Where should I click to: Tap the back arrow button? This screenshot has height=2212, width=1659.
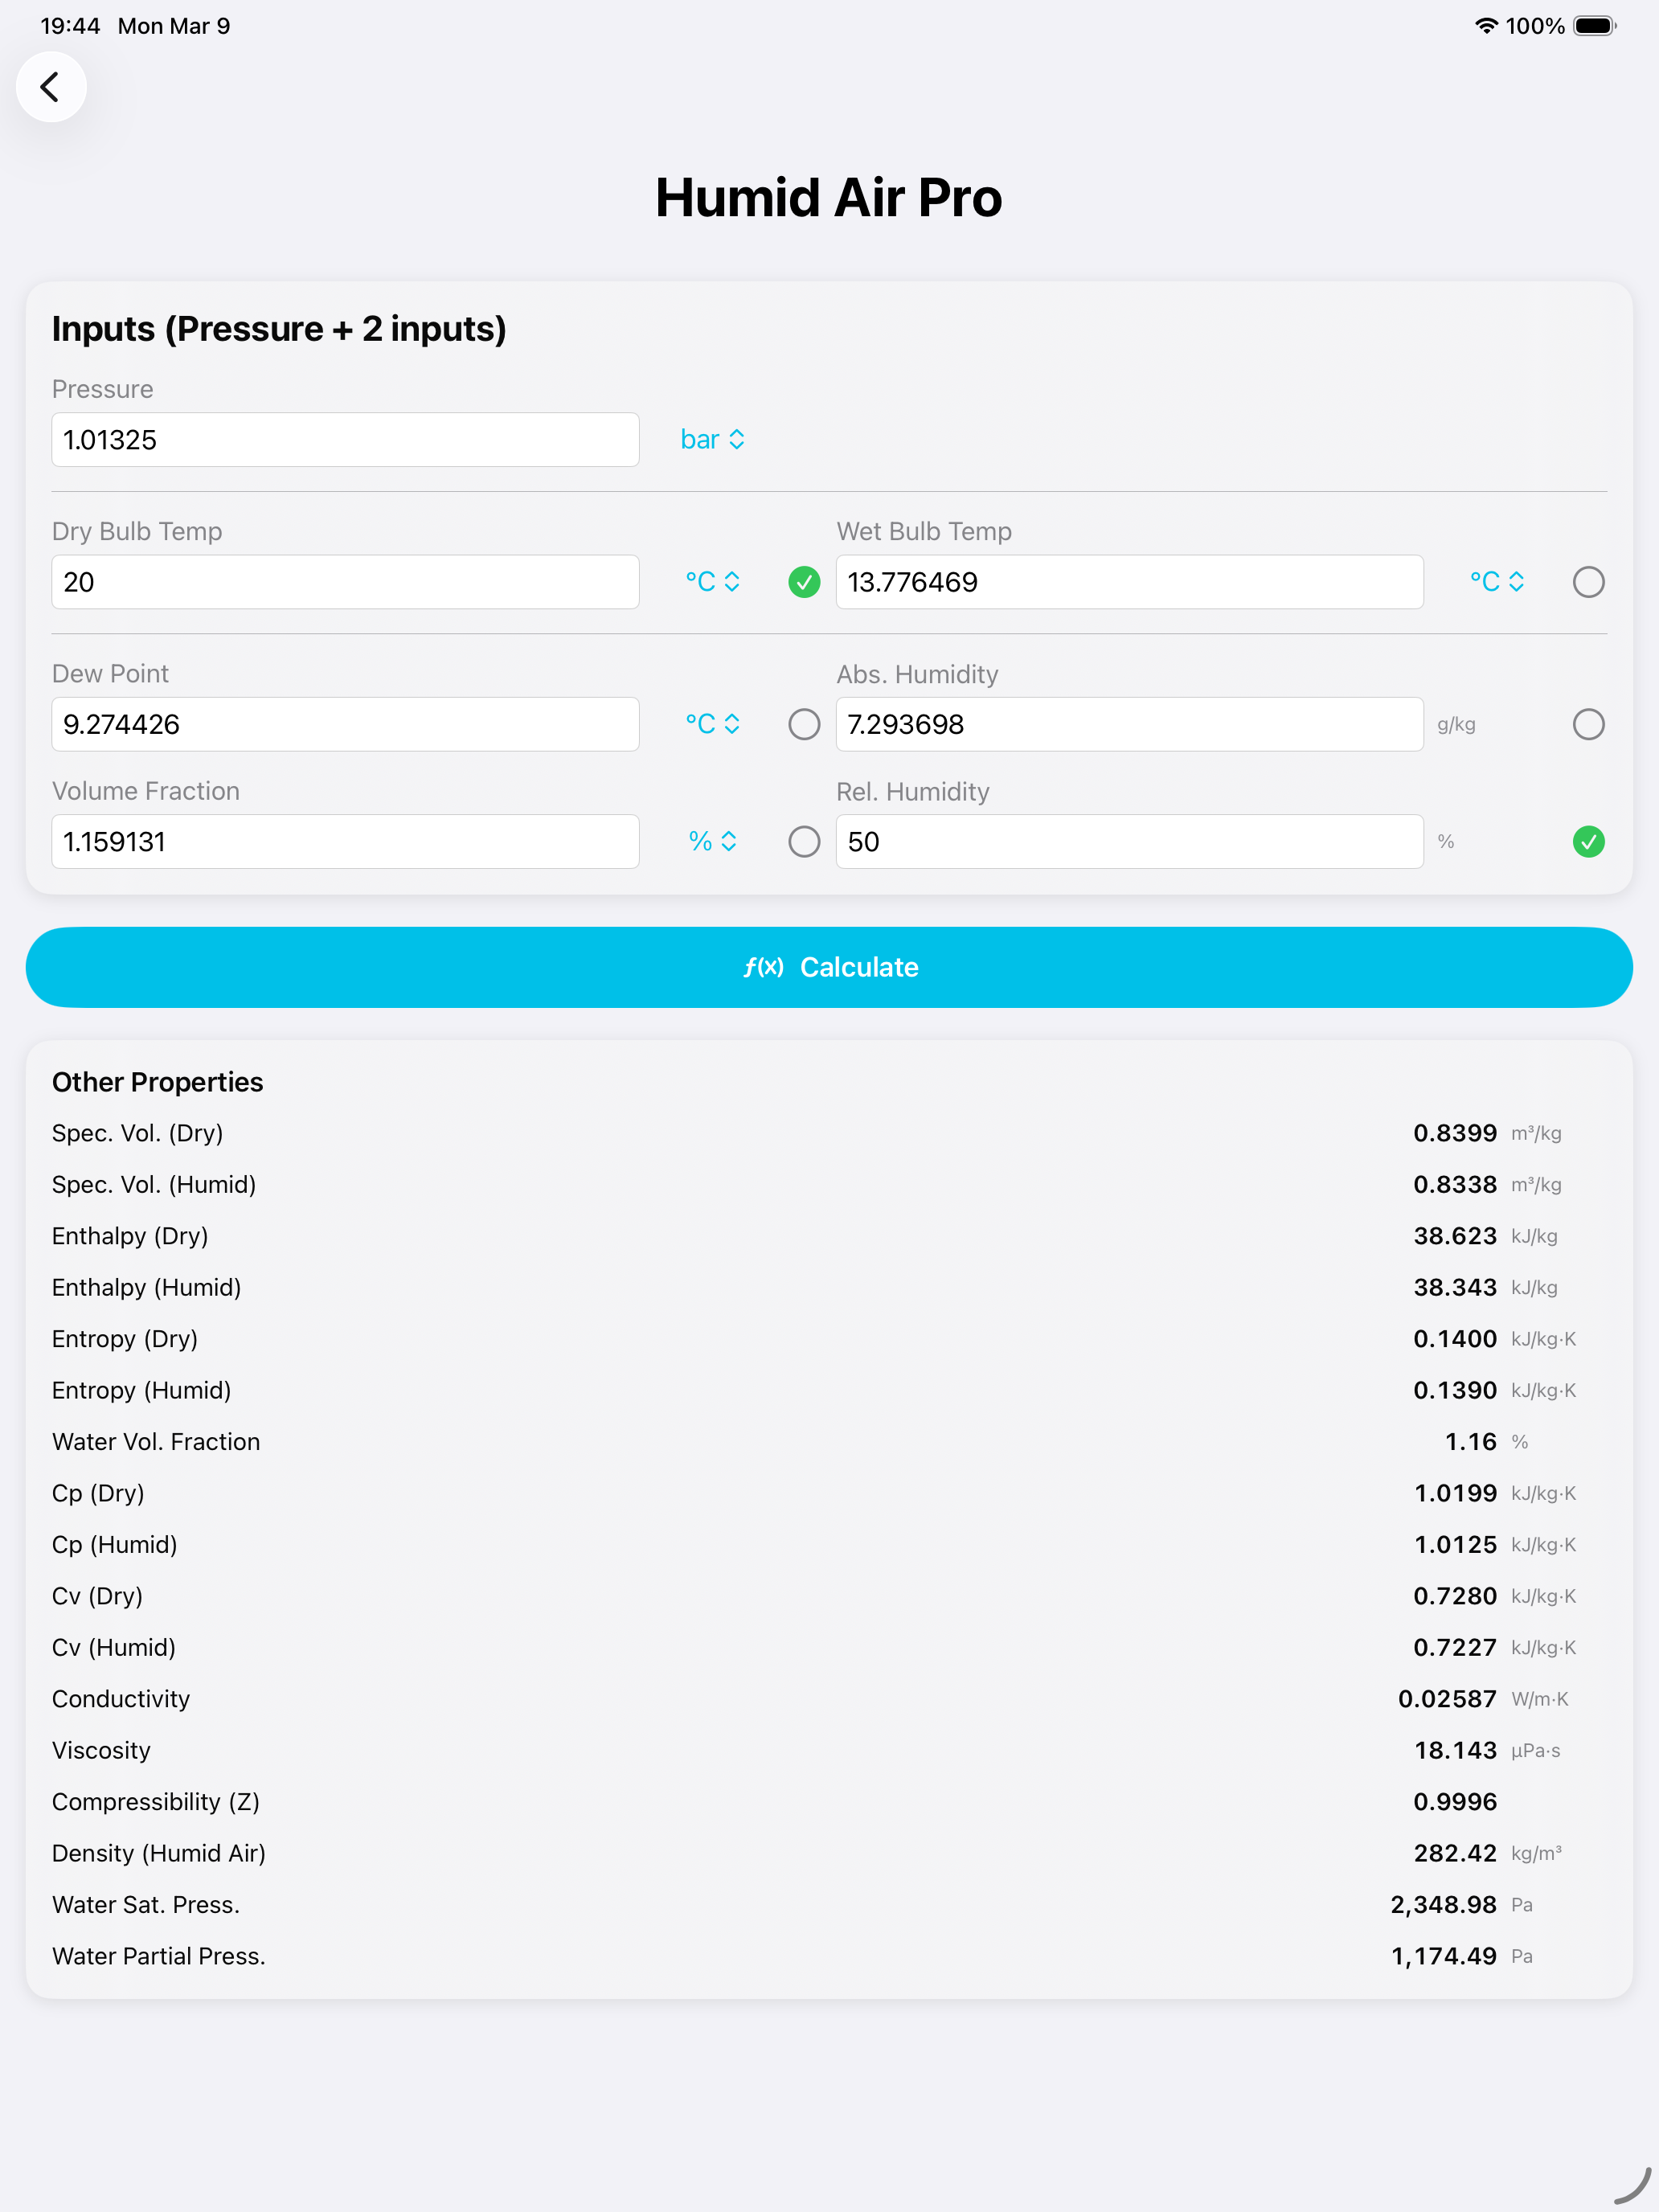click(50, 87)
